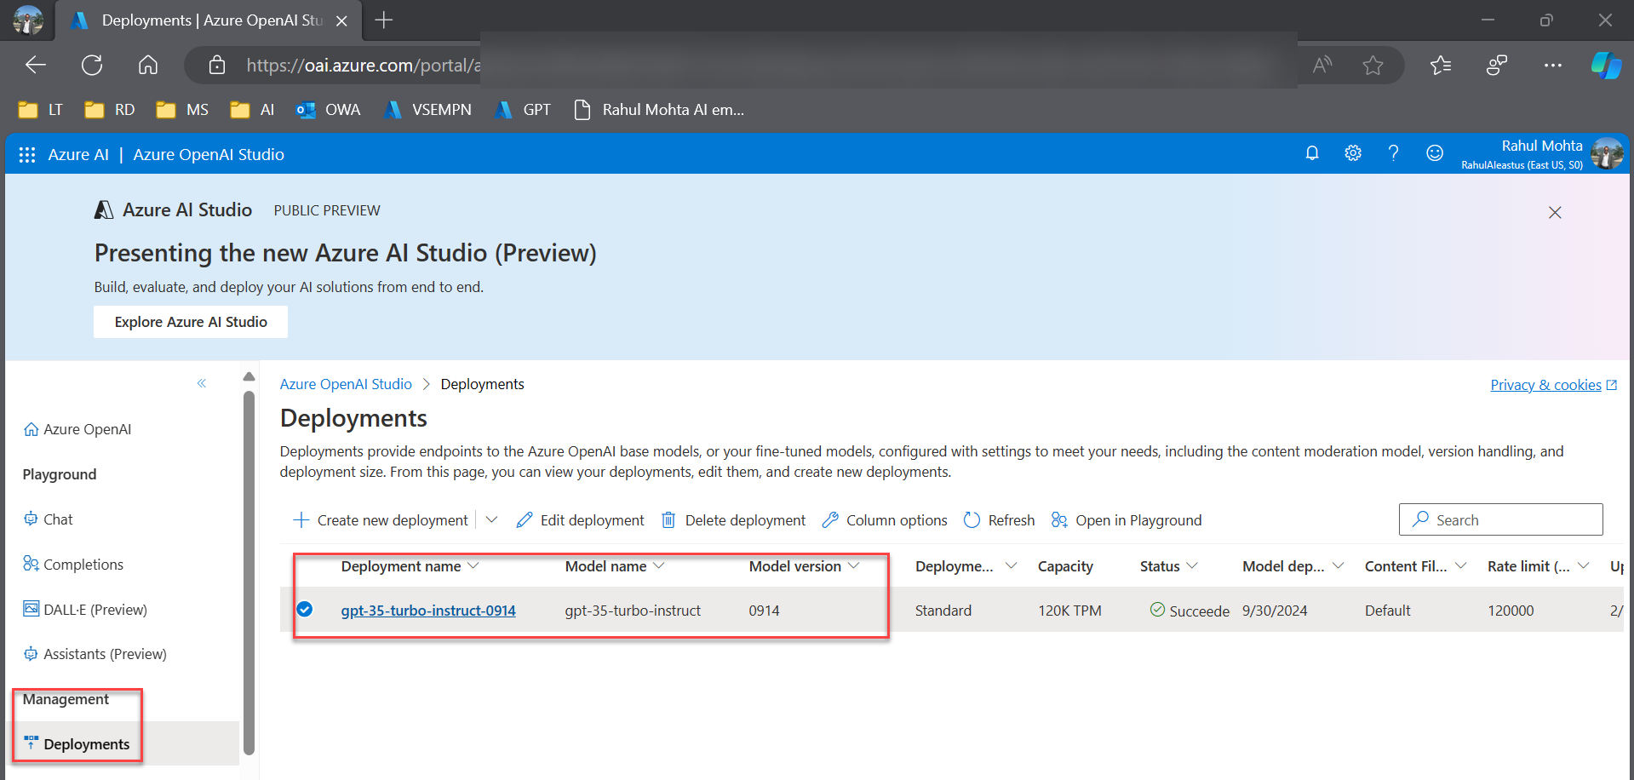Expand the Create new deployment dropdown arrow
The height and width of the screenshot is (780, 1634).
(x=491, y=520)
